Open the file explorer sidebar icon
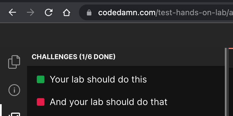Screen dimensions: 233x116 14,61
